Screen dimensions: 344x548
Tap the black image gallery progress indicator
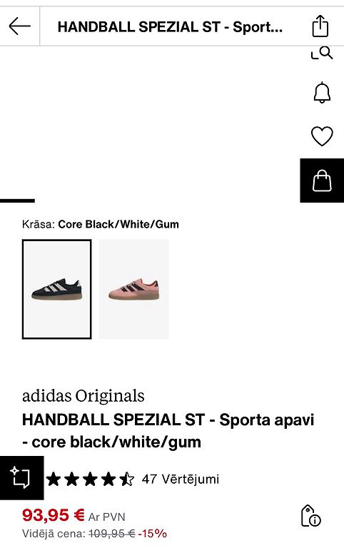[x=17, y=201]
